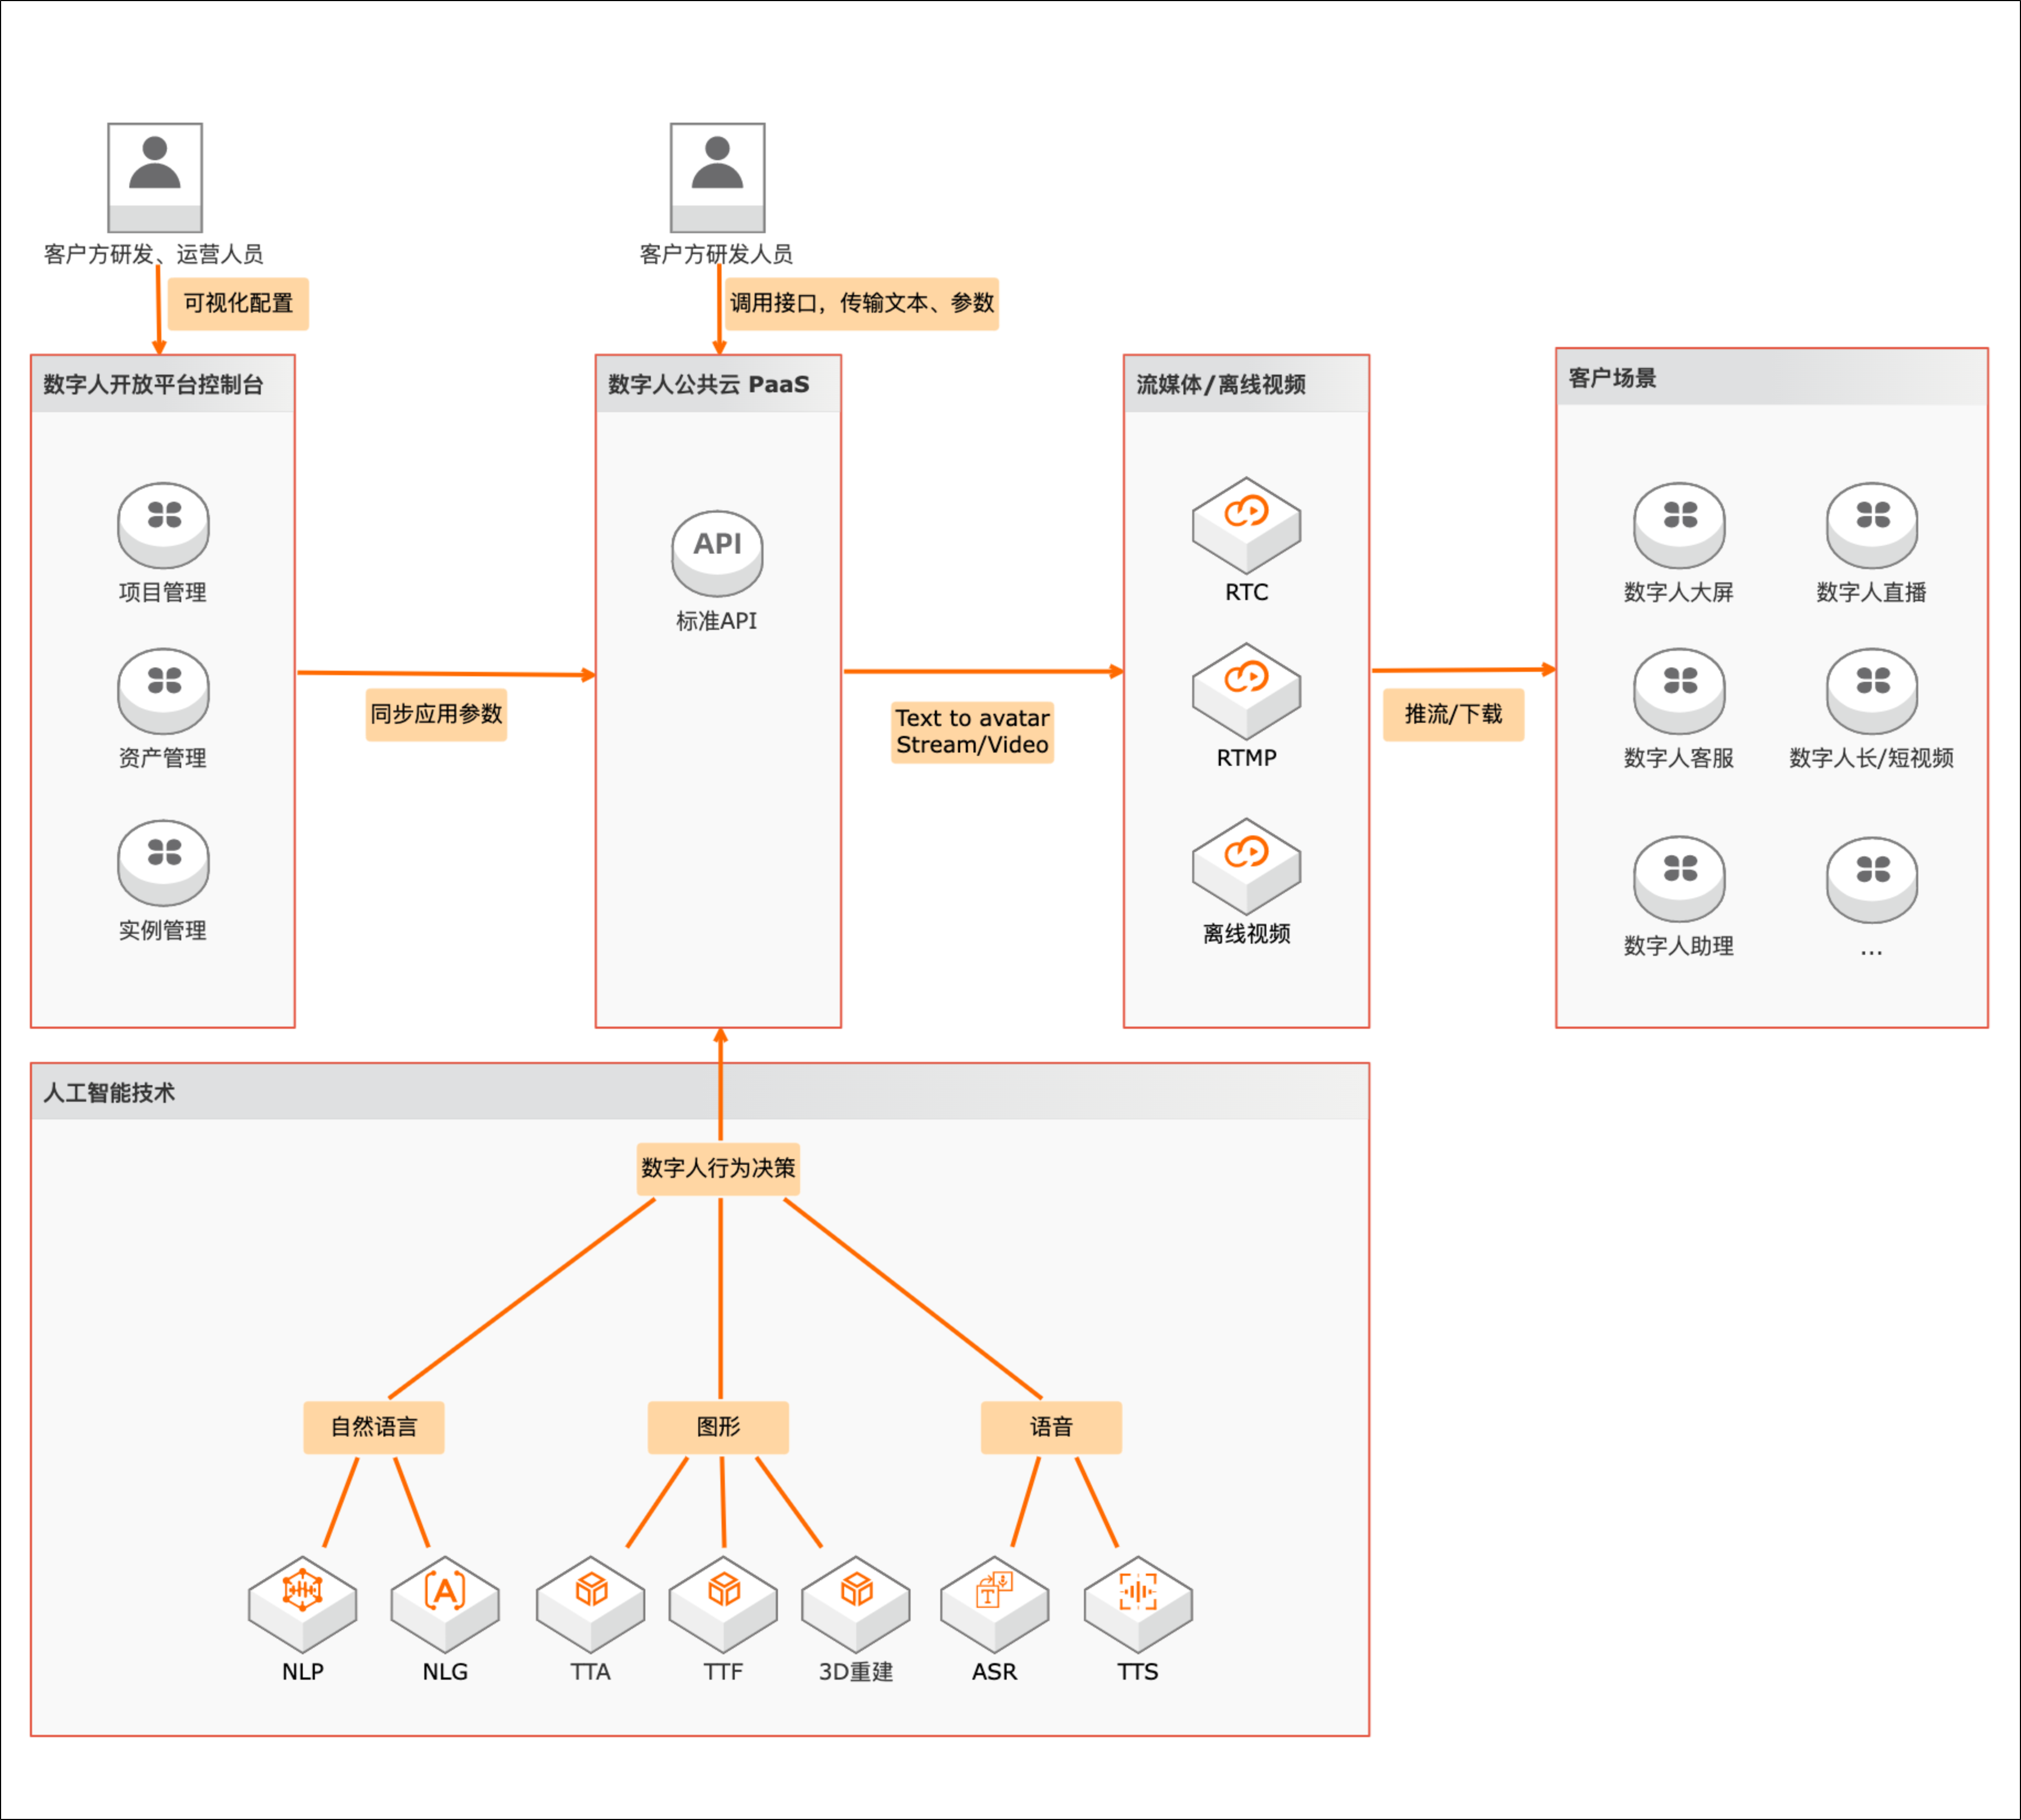Screen dimensions: 2021x1820
Task: Click the ASR cube icon
Action: (x=995, y=1604)
